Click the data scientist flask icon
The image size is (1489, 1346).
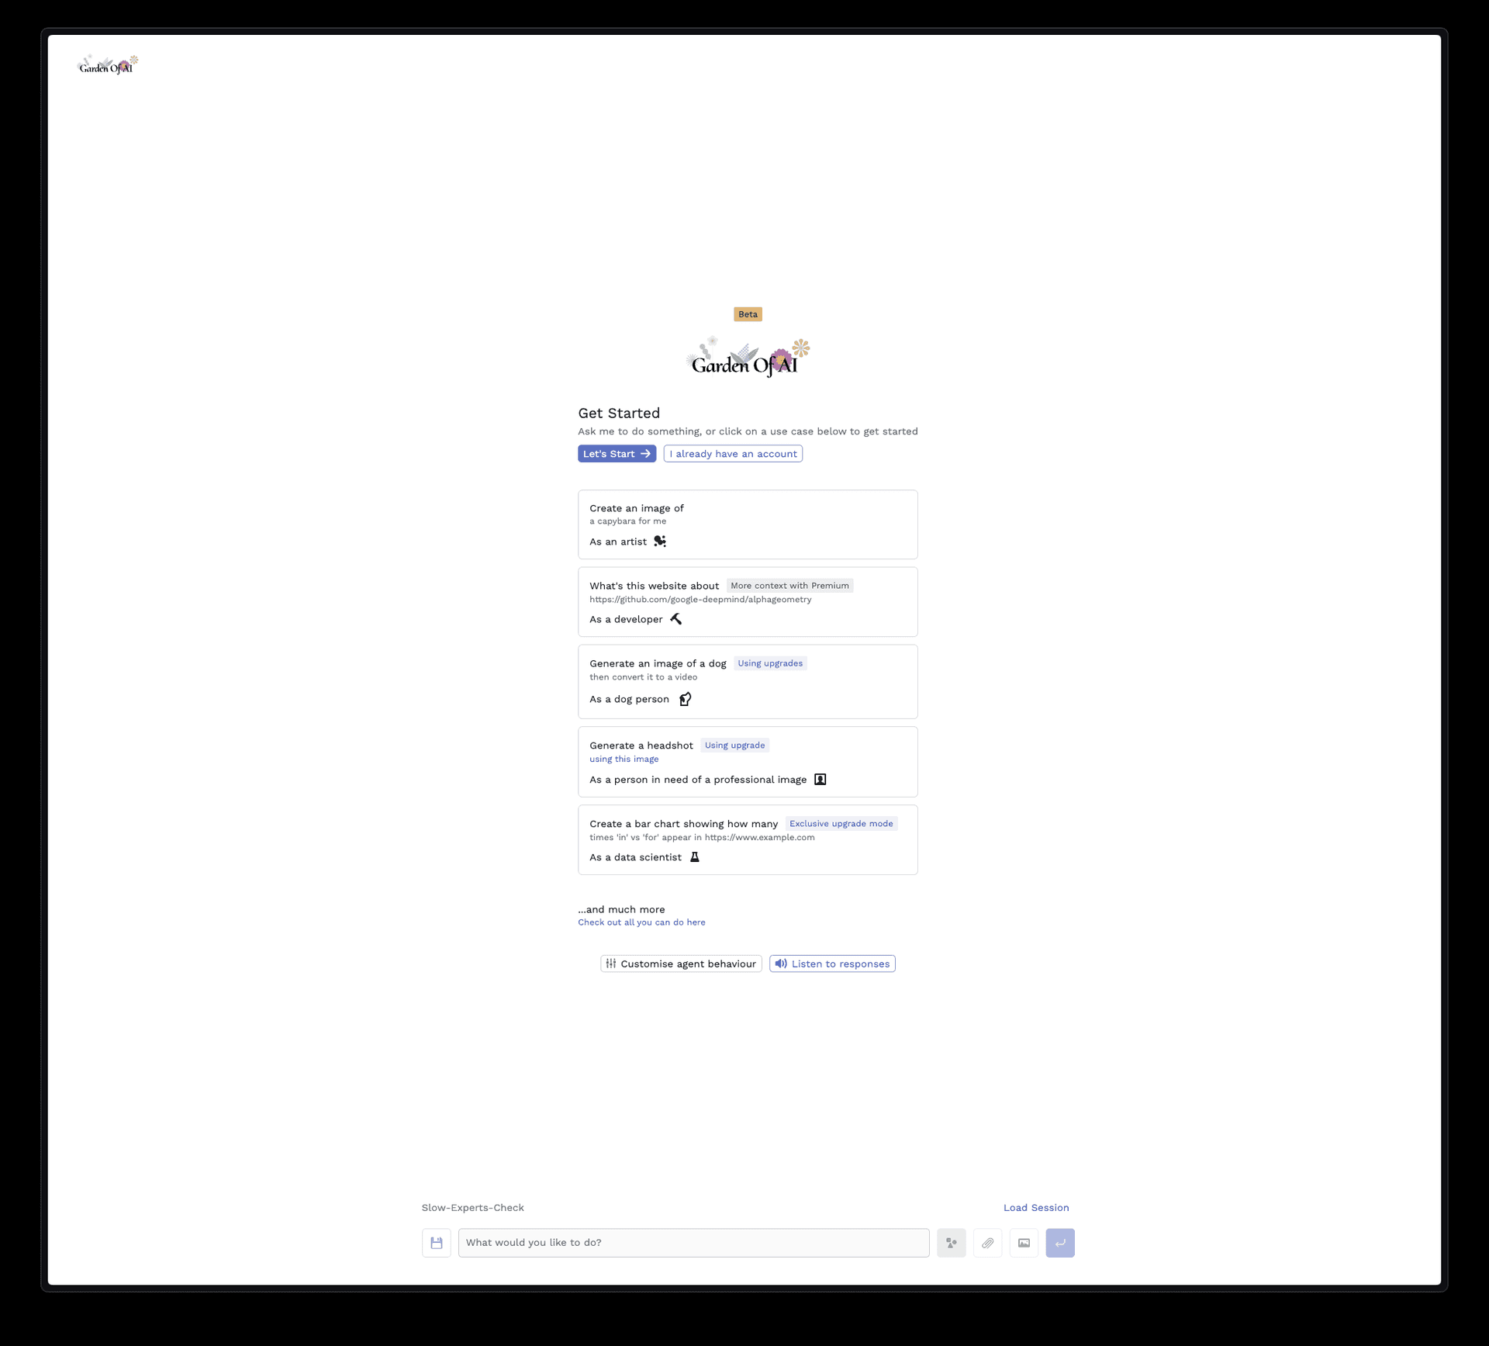695,857
